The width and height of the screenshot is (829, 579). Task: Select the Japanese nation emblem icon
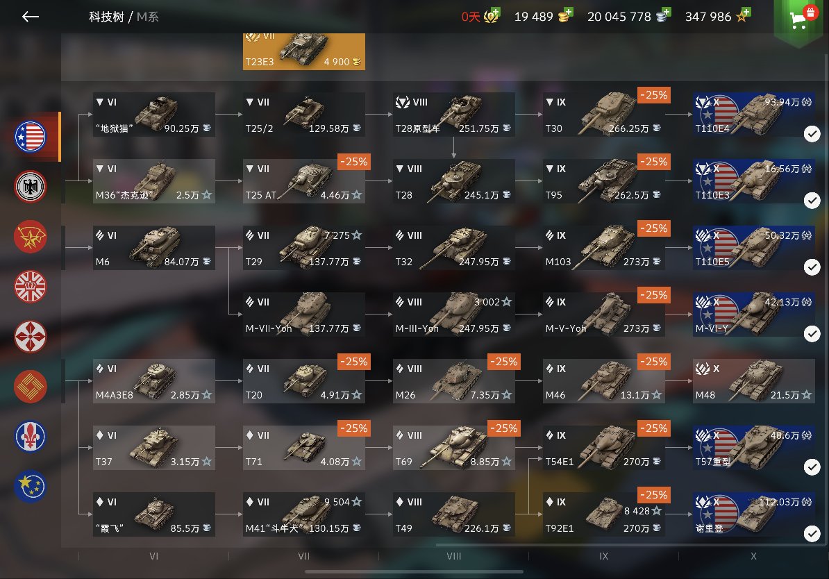tap(30, 336)
